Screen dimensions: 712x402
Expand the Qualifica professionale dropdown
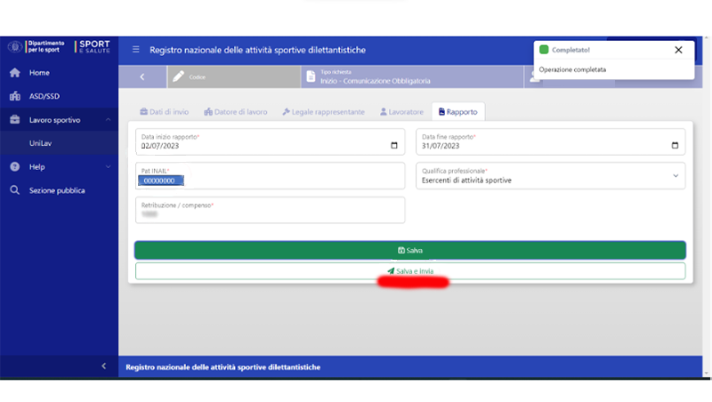(675, 176)
